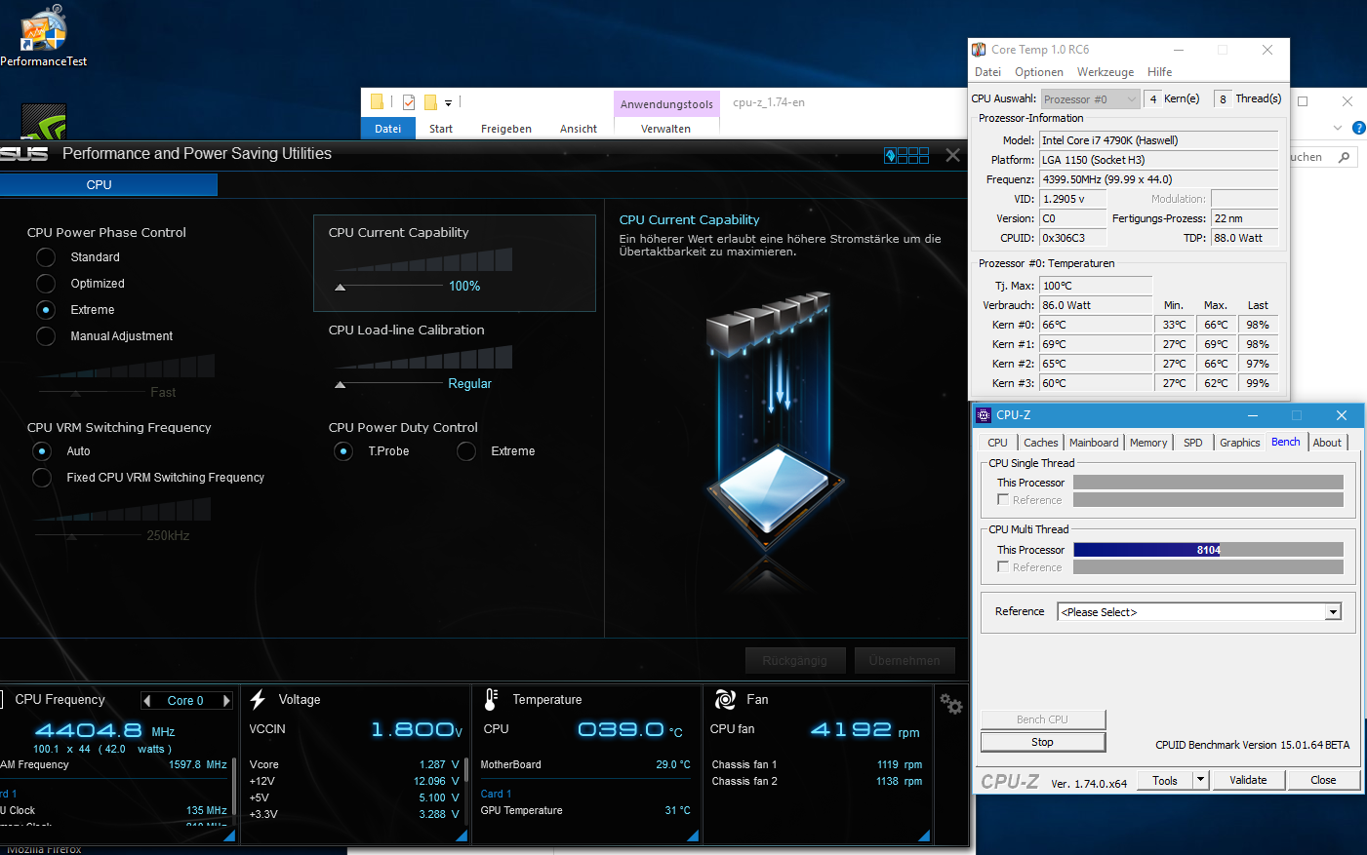Click the ASUS layout grid icon
This screenshot has width=1367, height=855.
click(x=906, y=155)
